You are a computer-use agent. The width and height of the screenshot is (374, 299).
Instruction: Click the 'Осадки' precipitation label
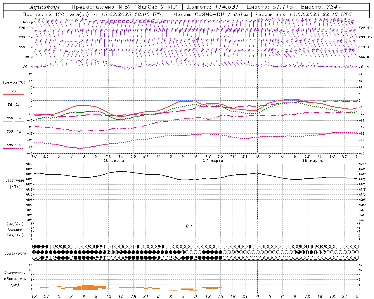pos(15,230)
